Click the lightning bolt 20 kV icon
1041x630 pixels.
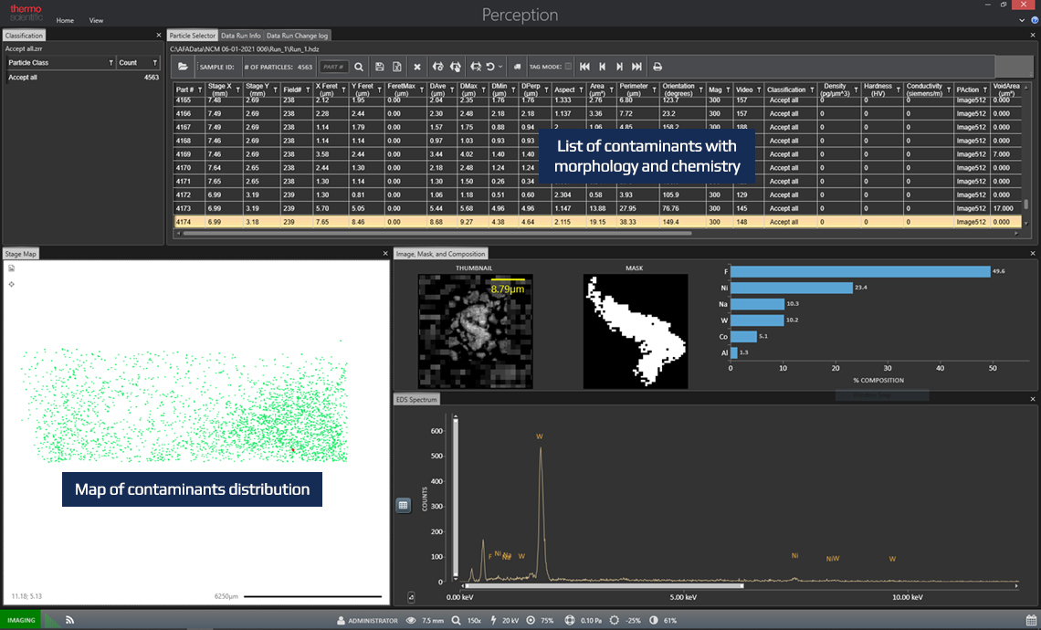pyautogui.click(x=493, y=620)
